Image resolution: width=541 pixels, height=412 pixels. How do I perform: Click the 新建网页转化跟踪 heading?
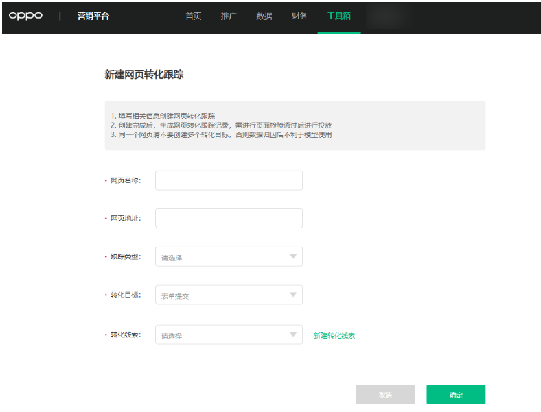point(144,75)
